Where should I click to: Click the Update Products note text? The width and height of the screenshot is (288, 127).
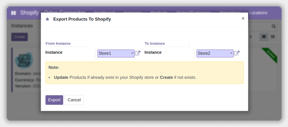tap(125, 77)
